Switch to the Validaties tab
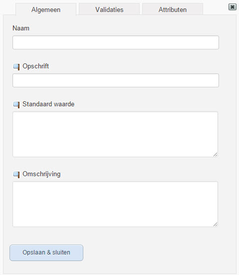 [x=109, y=9]
